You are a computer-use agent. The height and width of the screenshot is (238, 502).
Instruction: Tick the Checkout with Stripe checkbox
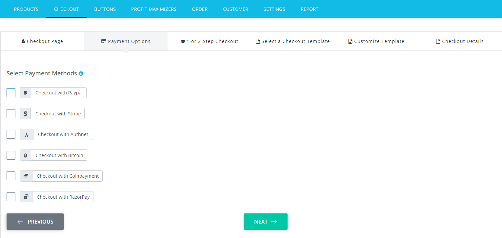(x=11, y=114)
